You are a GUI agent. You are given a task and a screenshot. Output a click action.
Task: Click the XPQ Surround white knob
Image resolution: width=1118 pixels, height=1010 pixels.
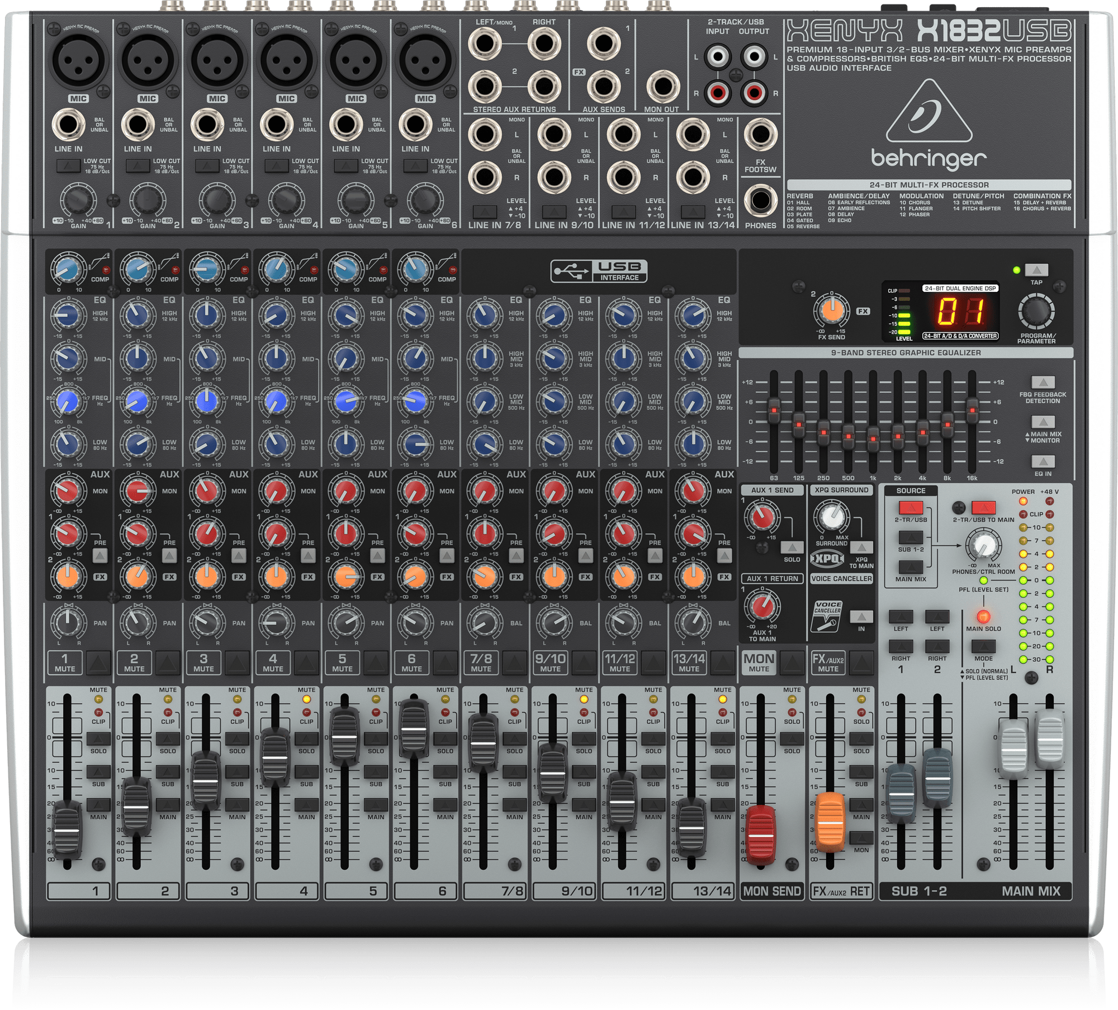pyautogui.click(x=832, y=516)
